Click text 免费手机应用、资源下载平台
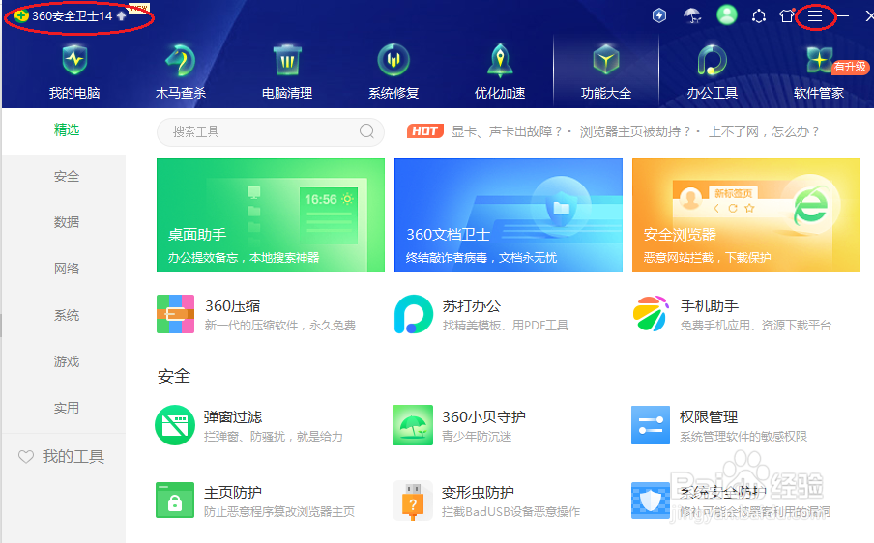874x543 pixels. (756, 326)
